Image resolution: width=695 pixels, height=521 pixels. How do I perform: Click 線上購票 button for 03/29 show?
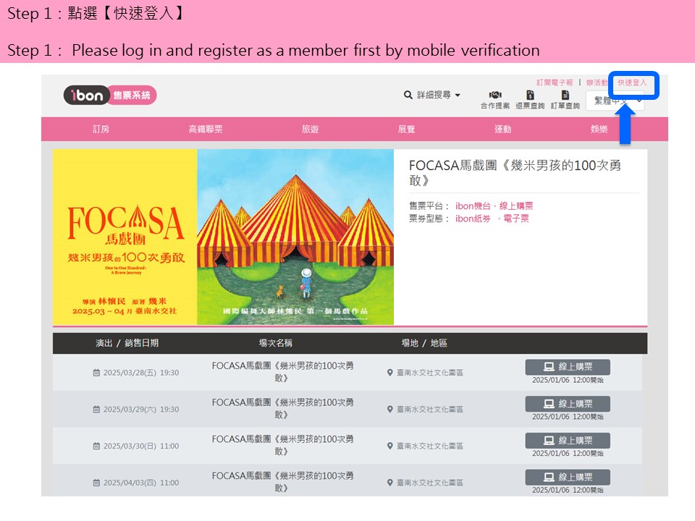568,404
